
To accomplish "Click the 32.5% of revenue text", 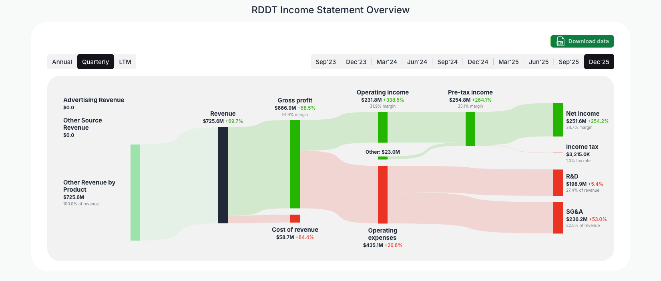I will point(583,226).
